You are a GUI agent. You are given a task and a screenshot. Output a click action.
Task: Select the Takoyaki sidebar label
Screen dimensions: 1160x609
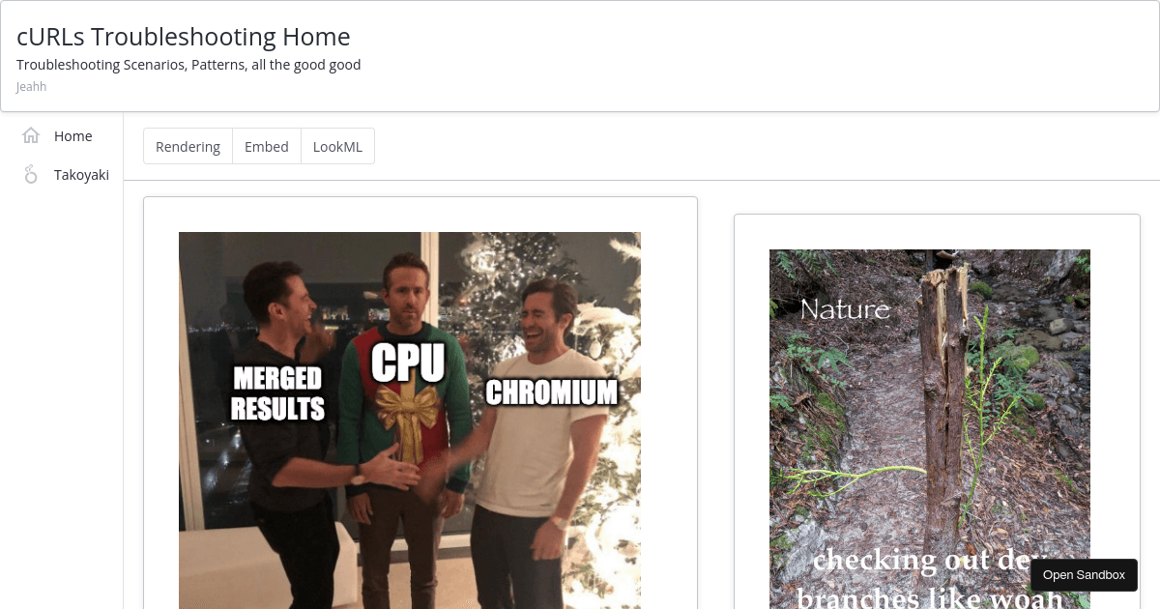pos(81,175)
